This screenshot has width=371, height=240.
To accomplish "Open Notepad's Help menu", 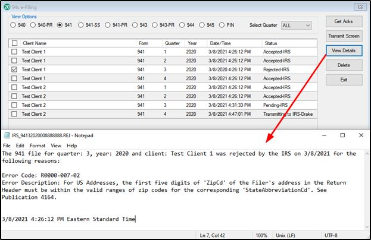I will (72, 146).
